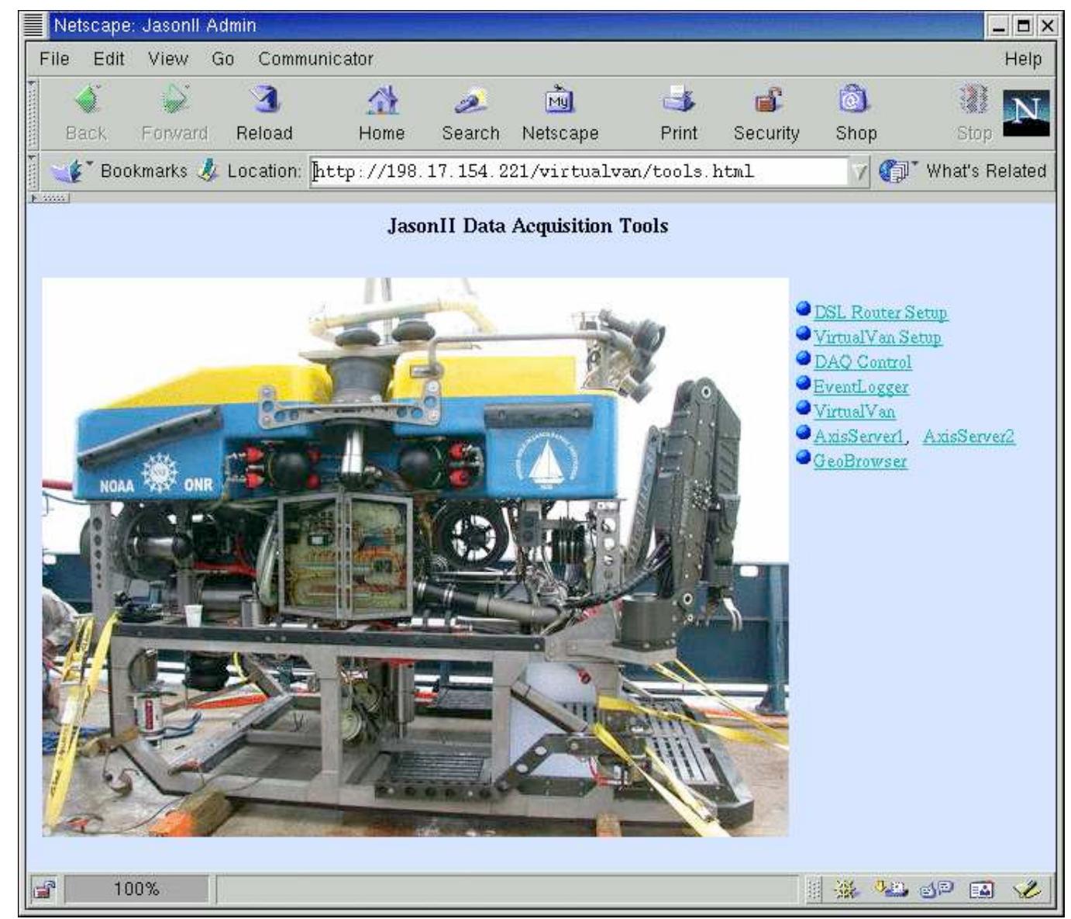This screenshot has width=1071, height=919.
Task: Open newsgroups from the component bar
Action: (x=936, y=889)
